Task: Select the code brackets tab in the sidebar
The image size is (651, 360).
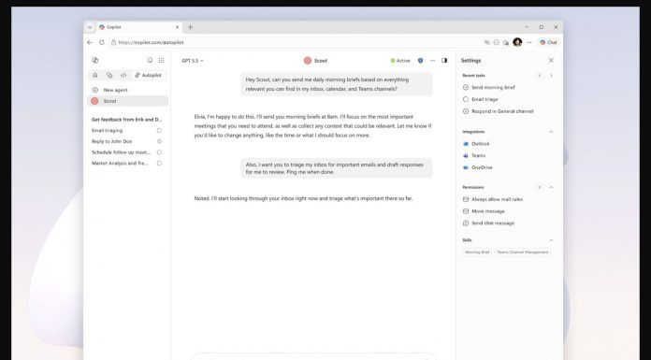Action: coord(123,75)
